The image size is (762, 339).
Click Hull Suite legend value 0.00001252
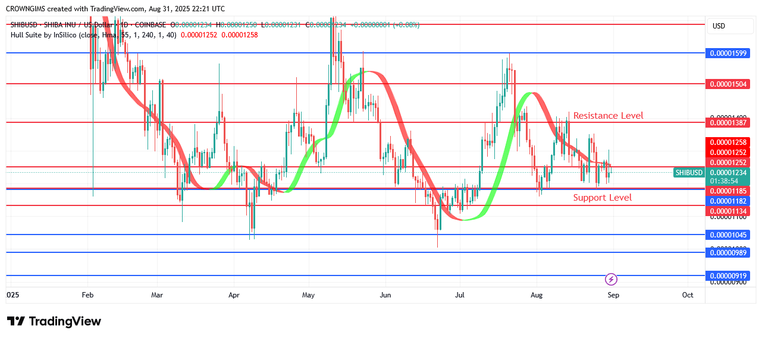tap(199, 34)
